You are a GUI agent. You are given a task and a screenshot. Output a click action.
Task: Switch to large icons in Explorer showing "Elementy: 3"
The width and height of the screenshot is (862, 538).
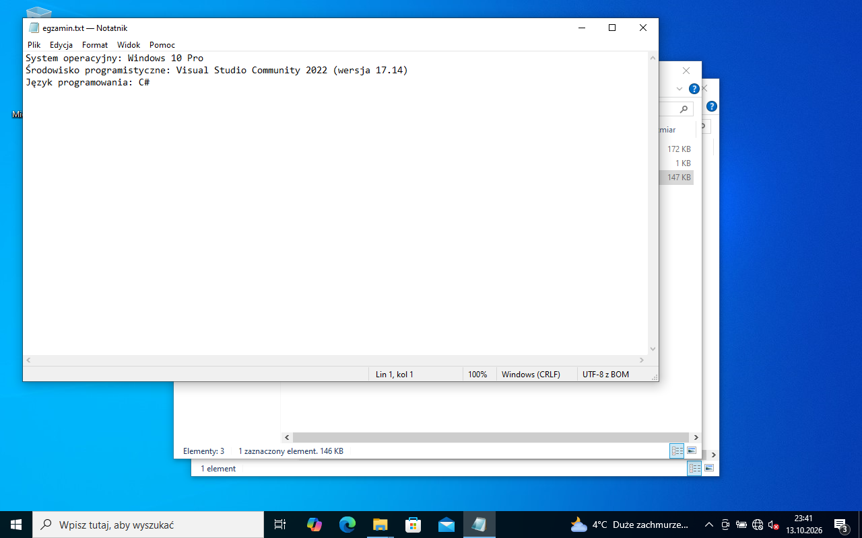(692, 451)
